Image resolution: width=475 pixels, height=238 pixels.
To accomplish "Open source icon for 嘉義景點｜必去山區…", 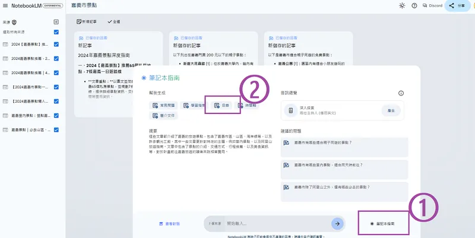I will (x=5, y=129).
